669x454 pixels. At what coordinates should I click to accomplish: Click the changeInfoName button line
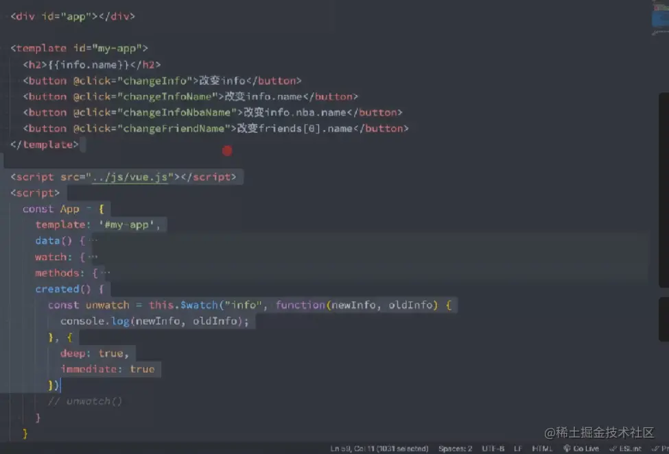coord(190,97)
